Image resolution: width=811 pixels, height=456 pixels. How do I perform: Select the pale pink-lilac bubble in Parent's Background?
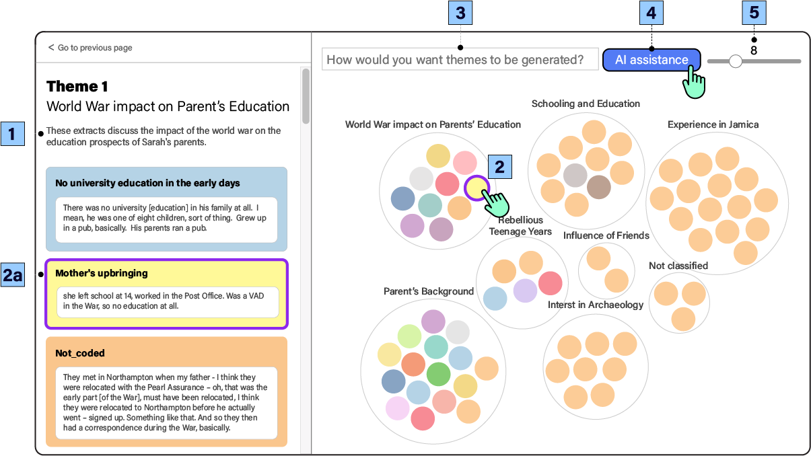point(398,409)
